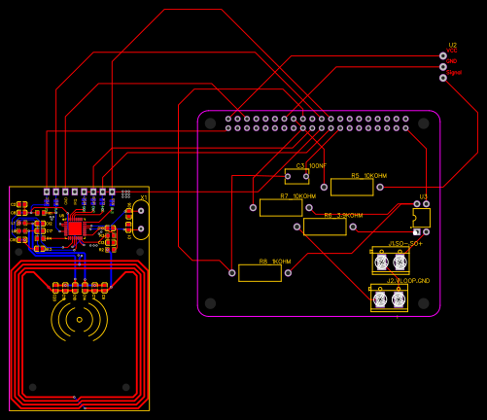Select the bottom-left mounting hole of purple board
This screenshot has width=487, height=420.
[211, 303]
